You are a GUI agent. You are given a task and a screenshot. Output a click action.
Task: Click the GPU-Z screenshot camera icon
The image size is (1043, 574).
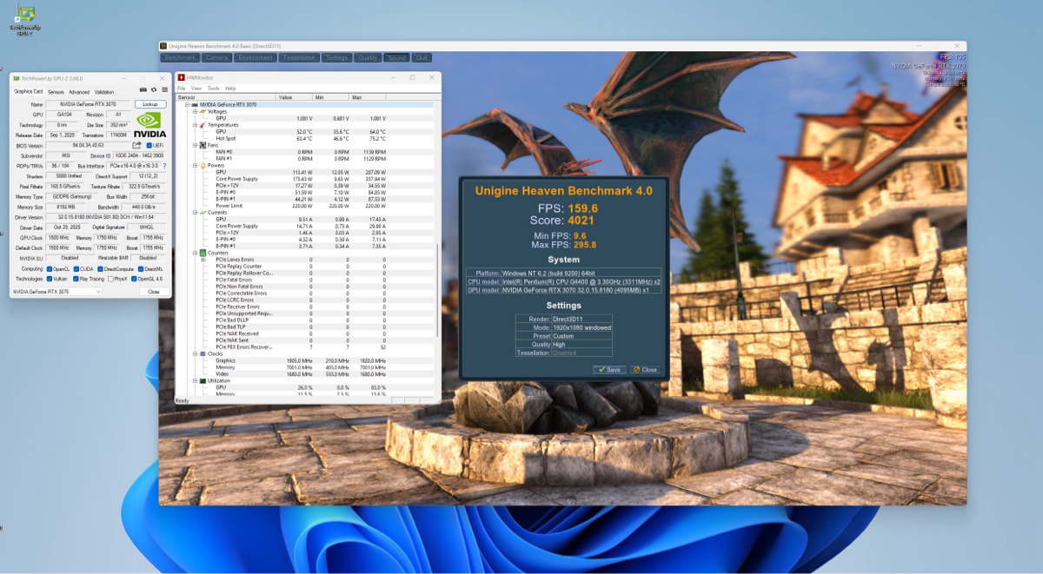(x=143, y=90)
